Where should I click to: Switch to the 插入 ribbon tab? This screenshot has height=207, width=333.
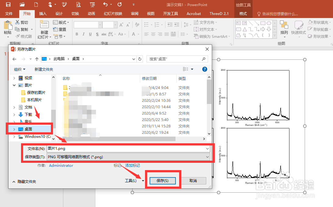pos(42,13)
